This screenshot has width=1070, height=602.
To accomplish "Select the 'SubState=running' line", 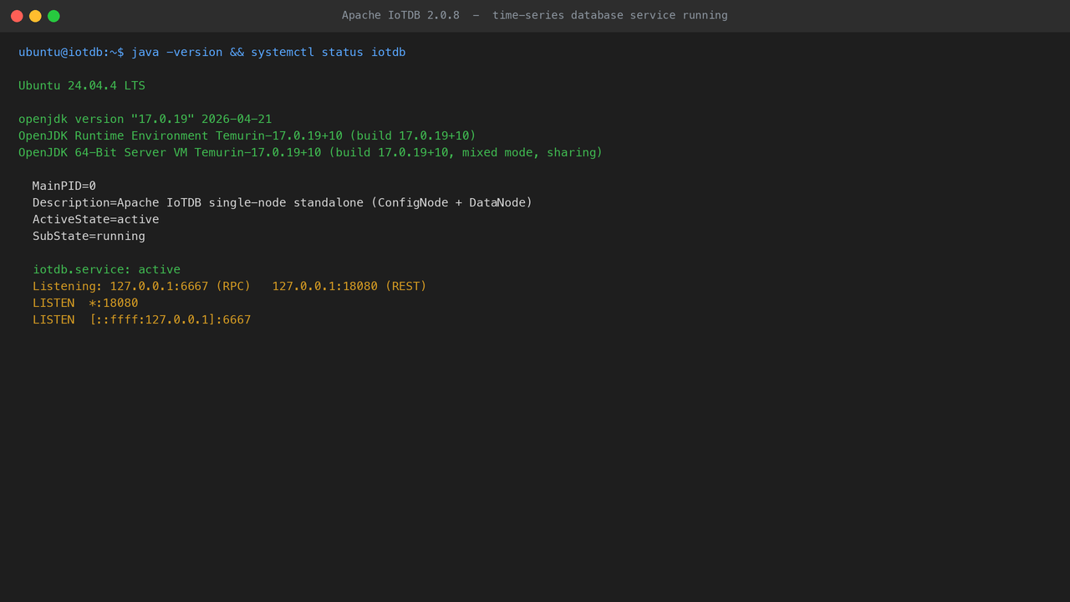I will tap(89, 236).
